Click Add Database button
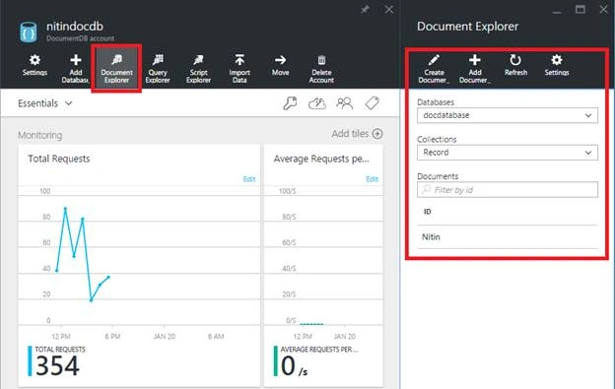The height and width of the screenshot is (389, 615). (75, 68)
